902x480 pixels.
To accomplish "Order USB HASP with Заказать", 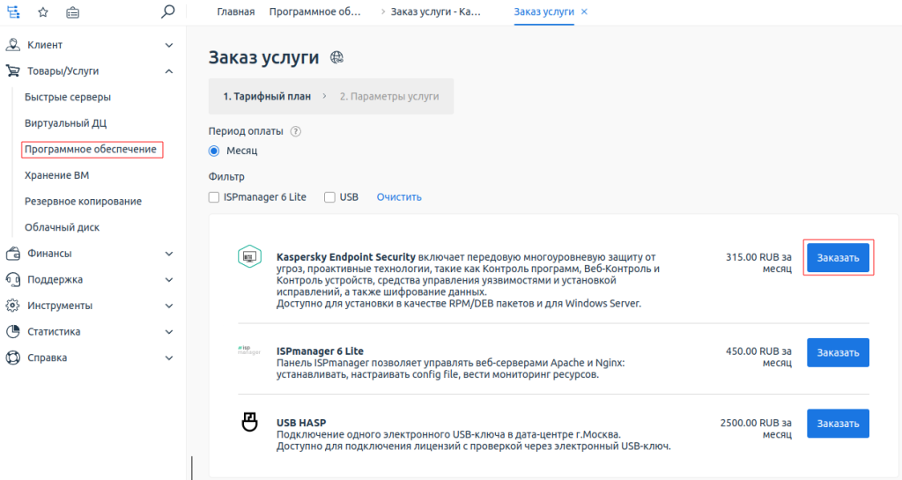I will pos(839,424).
